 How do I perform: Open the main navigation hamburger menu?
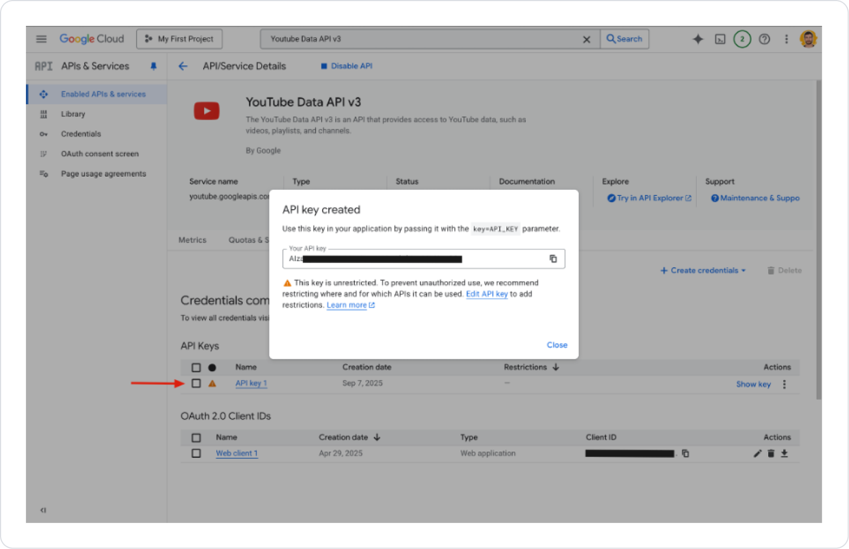tap(42, 39)
